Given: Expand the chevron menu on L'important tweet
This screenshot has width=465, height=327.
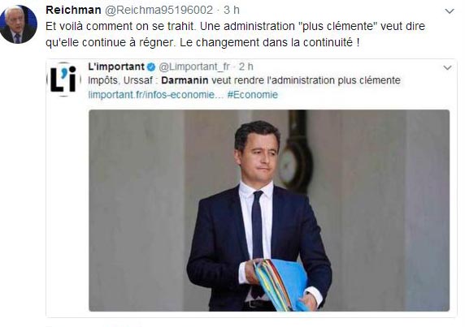Looking at the screenshot, I should click(447, 68).
